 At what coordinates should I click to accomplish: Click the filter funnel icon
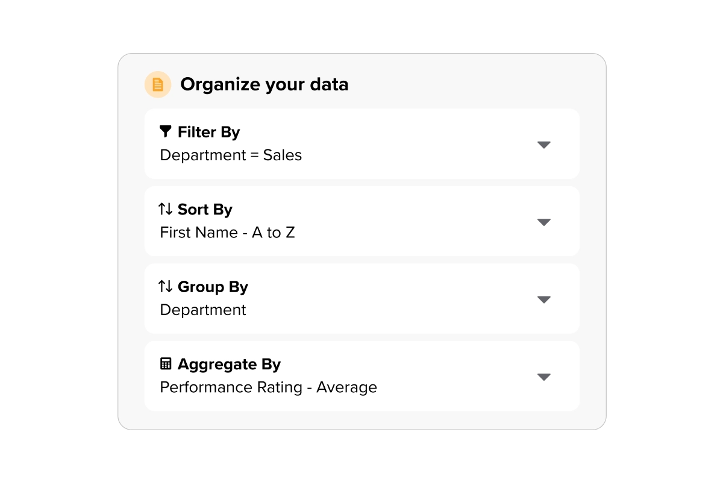point(164,131)
